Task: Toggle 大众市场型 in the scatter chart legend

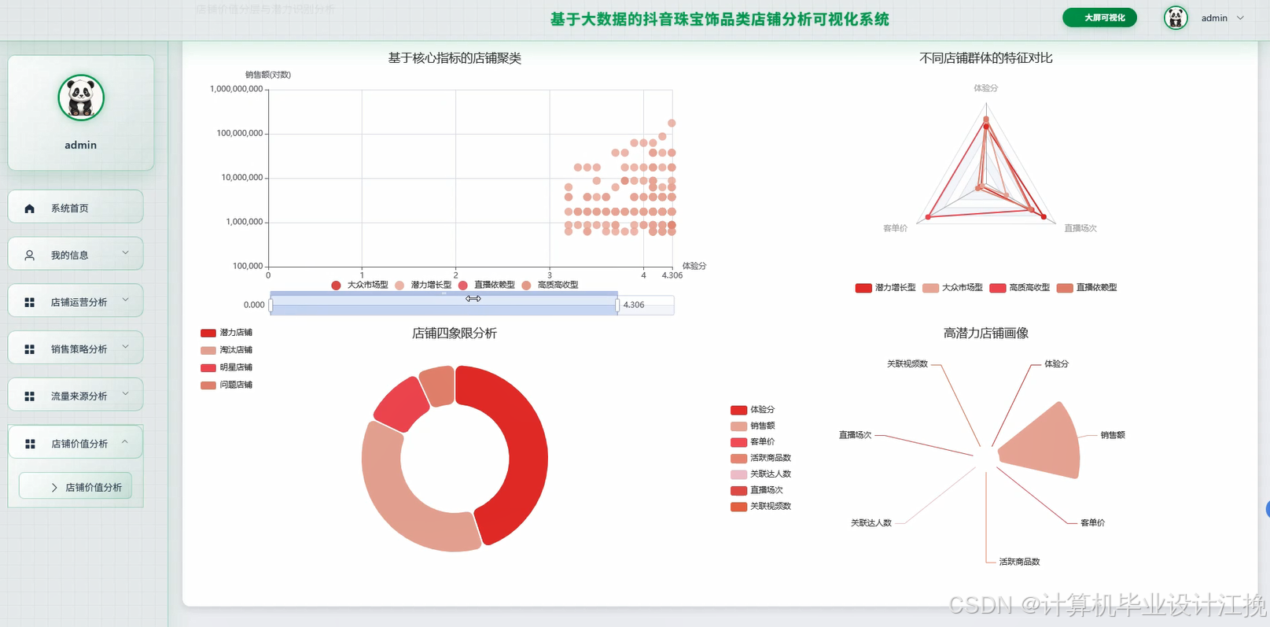Action: pyautogui.click(x=359, y=285)
